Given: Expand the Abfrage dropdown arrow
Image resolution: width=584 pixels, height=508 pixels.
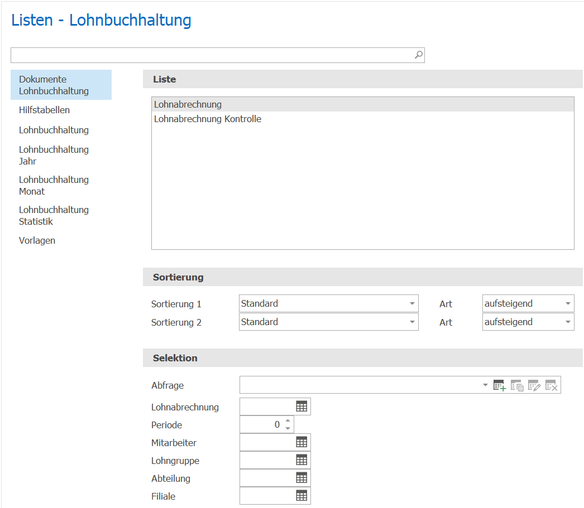Looking at the screenshot, I should pyautogui.click(x=485, y=385).
